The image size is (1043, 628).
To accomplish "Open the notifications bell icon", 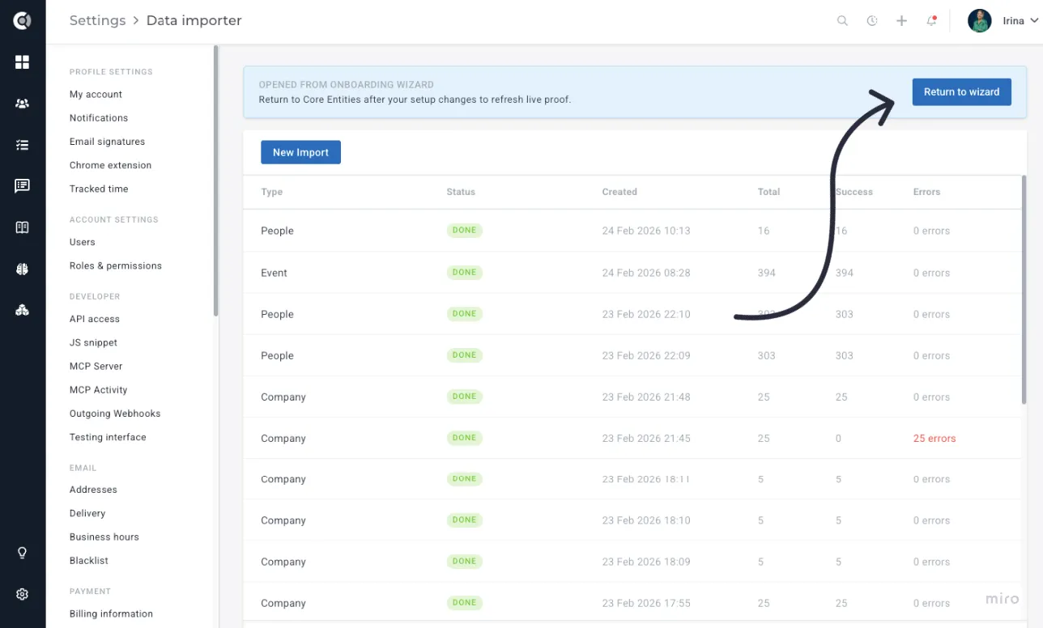I will click(931, 21).
